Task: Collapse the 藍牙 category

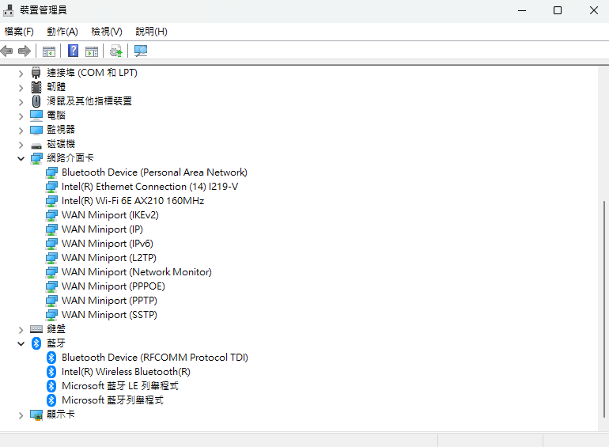Action: point(21,343)
